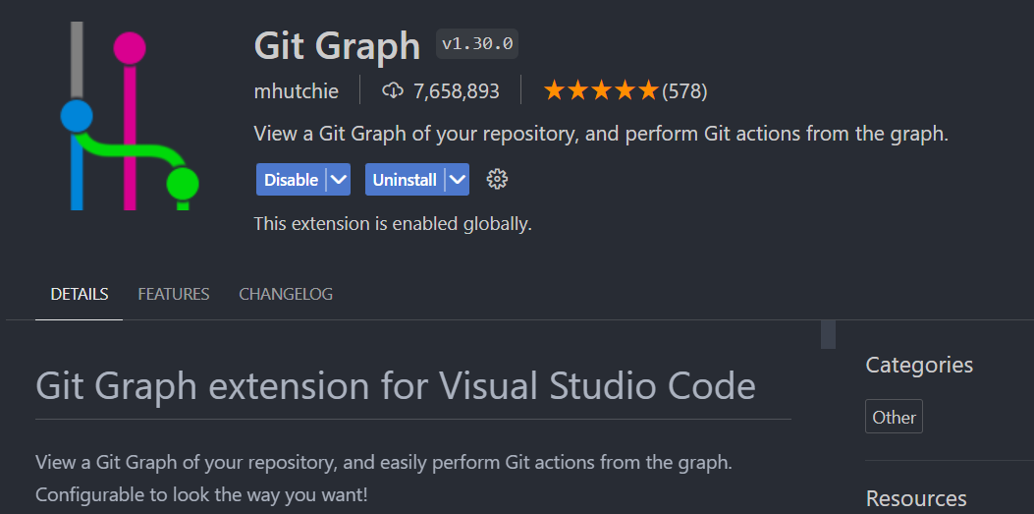Click the vertical scrollbar thumb
The image size is (1034, 514).
click(x=828, y=334)
